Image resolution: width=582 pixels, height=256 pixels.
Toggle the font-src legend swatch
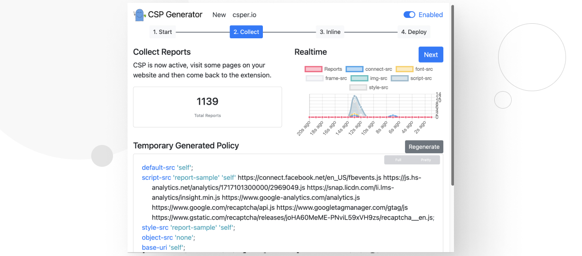click(404, 69)
